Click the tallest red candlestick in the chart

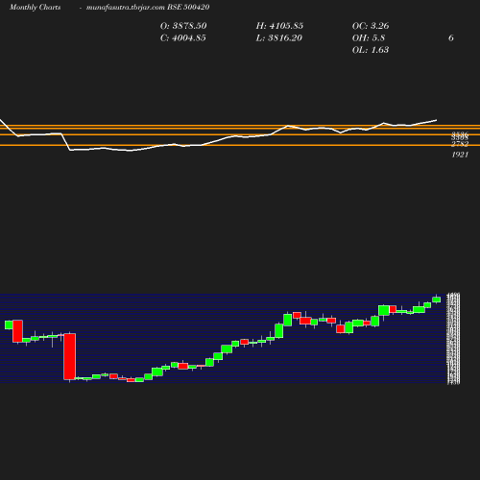[70, 356]
